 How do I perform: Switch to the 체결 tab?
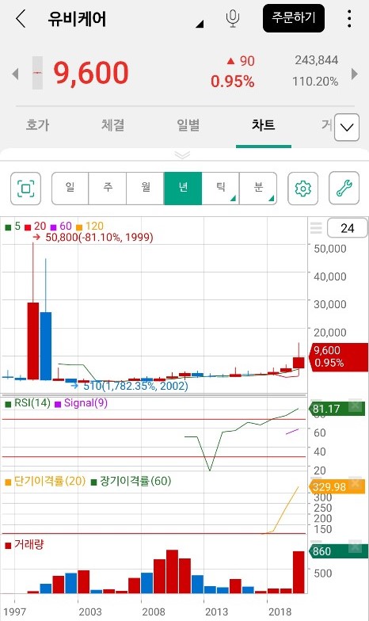(112, 125)
